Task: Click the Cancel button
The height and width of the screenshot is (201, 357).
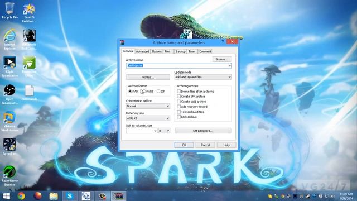Action: pos(205,145)
